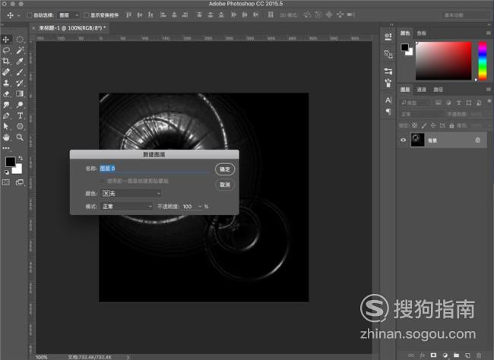
Task: Switch to the Paths tab
Action: coord(438,90)
